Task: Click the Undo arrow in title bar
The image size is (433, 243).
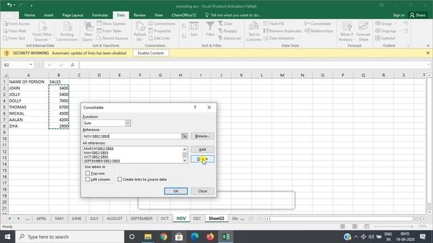Action: point(9,5)
